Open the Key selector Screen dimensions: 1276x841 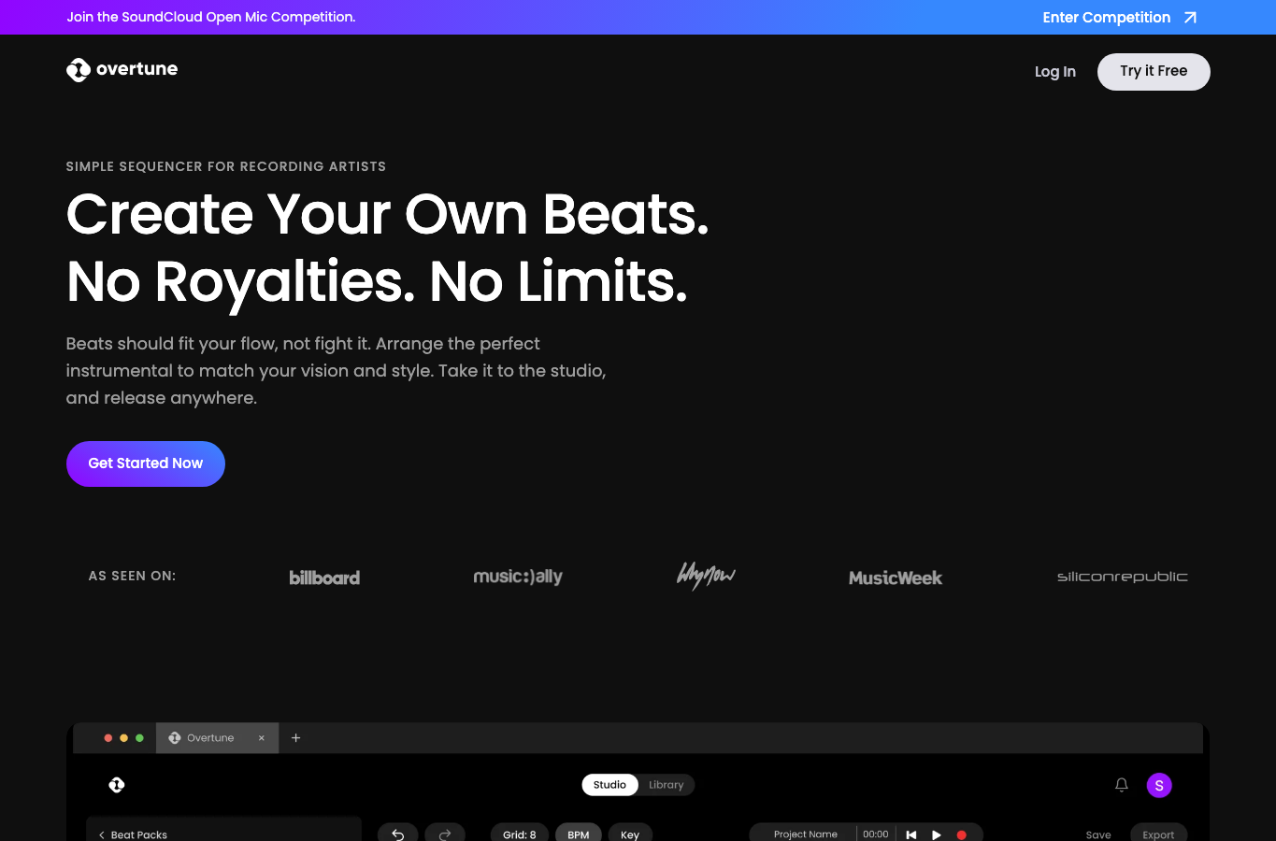tap(630, 834)
